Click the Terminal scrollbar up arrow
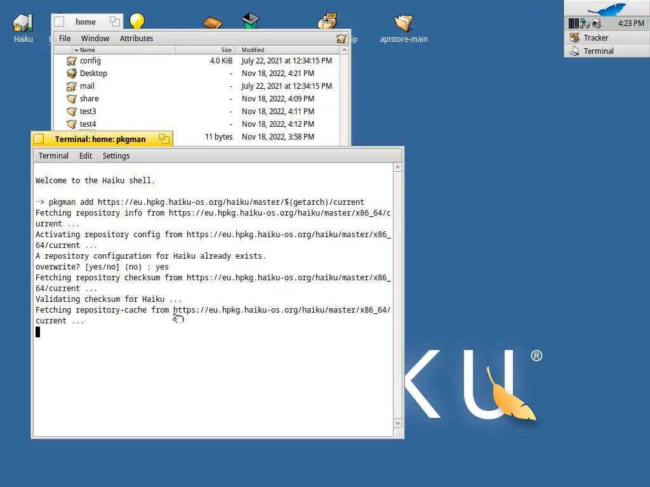Screen dimensions: 650x487 397,167
